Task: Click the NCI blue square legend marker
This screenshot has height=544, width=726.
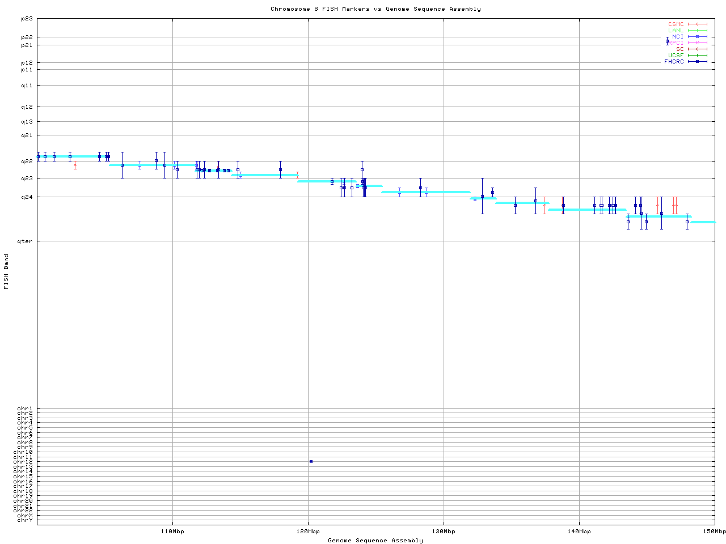Action: pos(697,37)
